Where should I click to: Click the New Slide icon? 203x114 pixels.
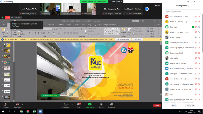click(x=15, y=30)
